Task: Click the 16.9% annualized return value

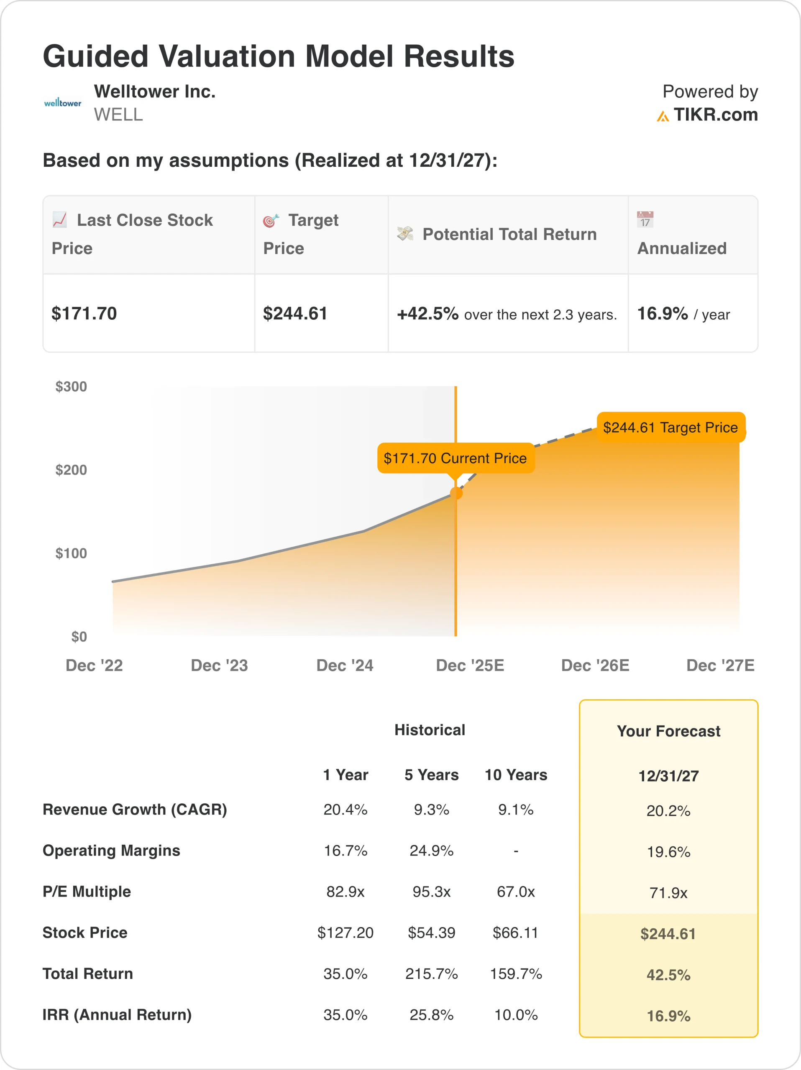Action: click(662, 313)
